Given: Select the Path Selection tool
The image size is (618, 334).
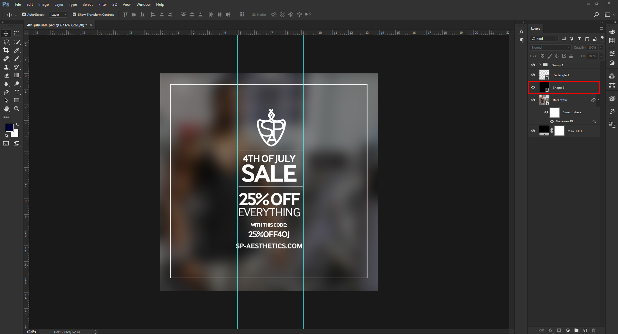Looking at the screenshot, I should (6, 100).
